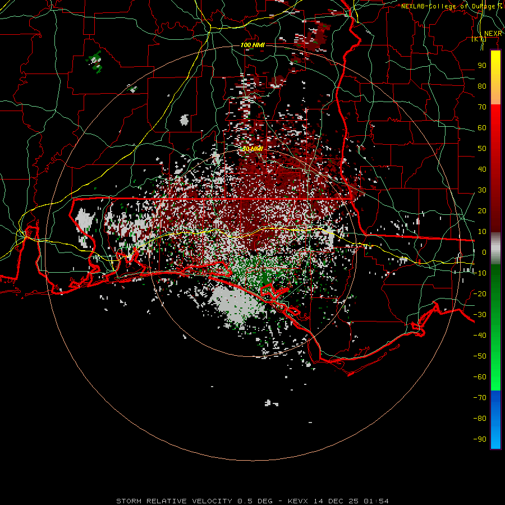Screen dimensions: 505x505
Task: Select the -70 label on the velocity scale
Action: (480, 398)
